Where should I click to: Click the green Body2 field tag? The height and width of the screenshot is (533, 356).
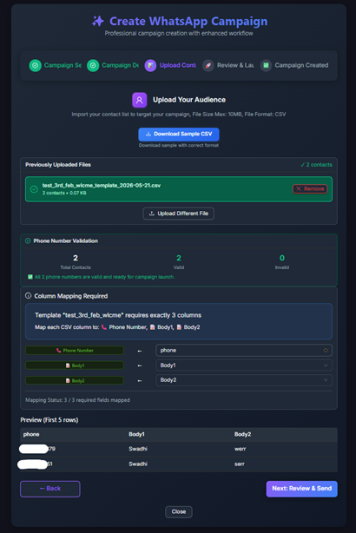(x=75, y=380)
